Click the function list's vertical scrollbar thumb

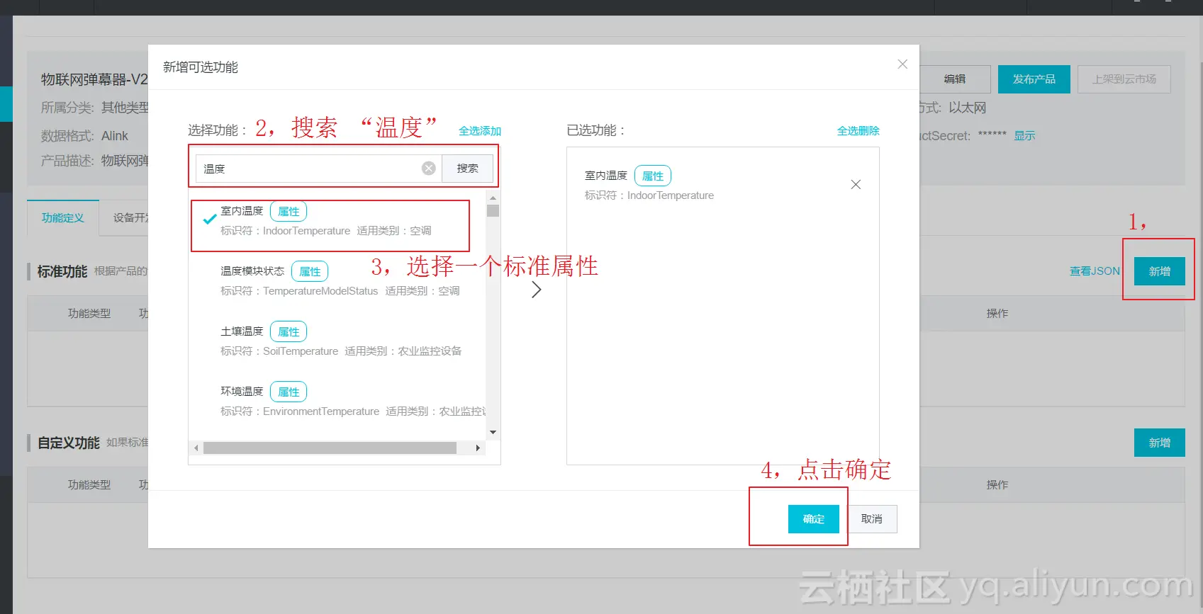point(493,210)
